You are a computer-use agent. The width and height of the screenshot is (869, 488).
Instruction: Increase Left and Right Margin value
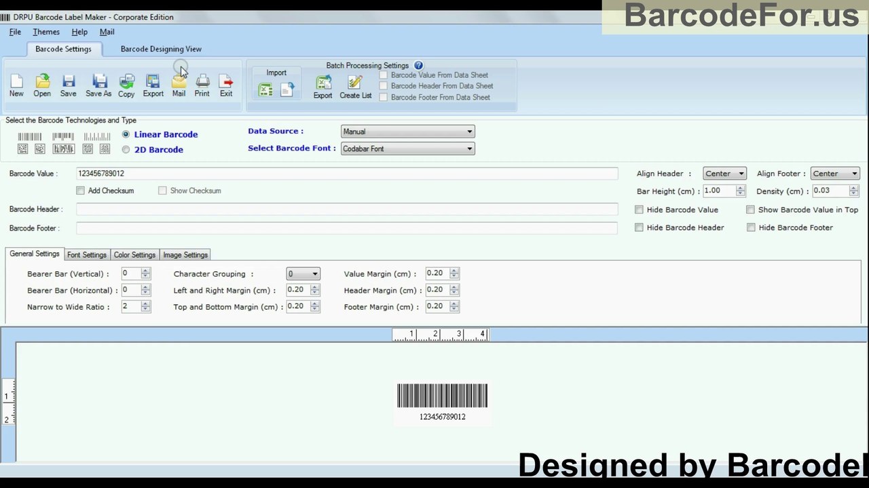[314, 287]
